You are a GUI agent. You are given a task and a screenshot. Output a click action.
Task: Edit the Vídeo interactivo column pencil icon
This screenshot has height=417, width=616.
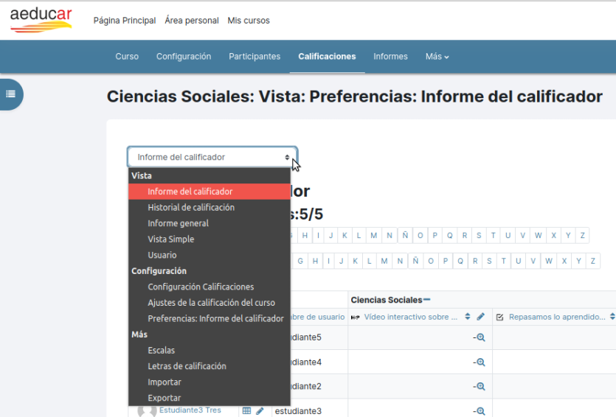click(x=480, y=317)
